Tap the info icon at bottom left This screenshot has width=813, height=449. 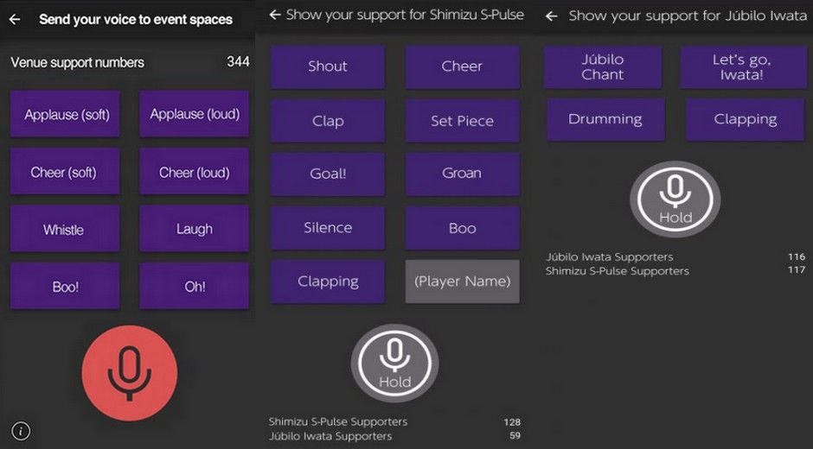click(x=22, y=431)
